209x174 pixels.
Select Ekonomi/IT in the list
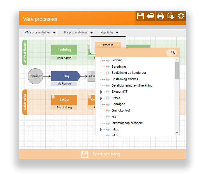coord(119,92)
